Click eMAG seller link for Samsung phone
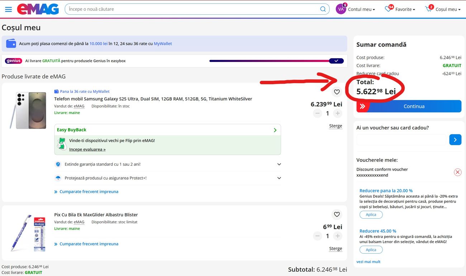Screen dimensions: 466x276 79,106
